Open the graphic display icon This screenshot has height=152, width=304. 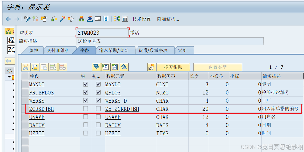point(117,19)
